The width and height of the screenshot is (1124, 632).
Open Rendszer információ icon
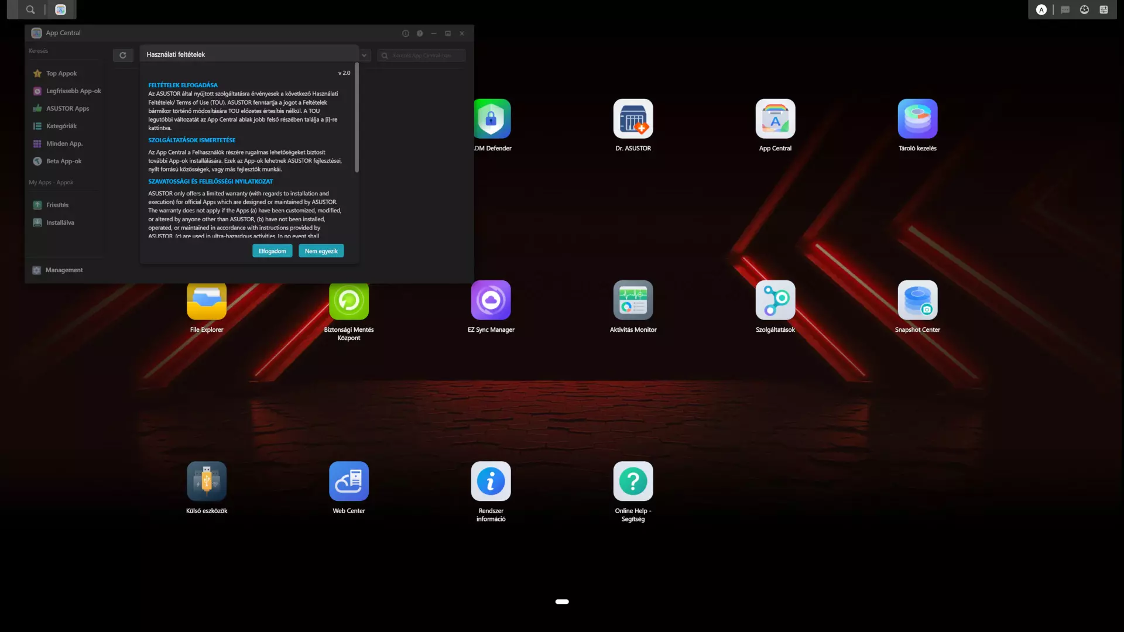[x=491, y=481]
